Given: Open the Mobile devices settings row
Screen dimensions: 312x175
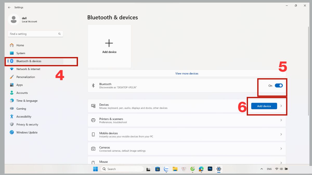Looking at the screenshot, I should point(187,135).
